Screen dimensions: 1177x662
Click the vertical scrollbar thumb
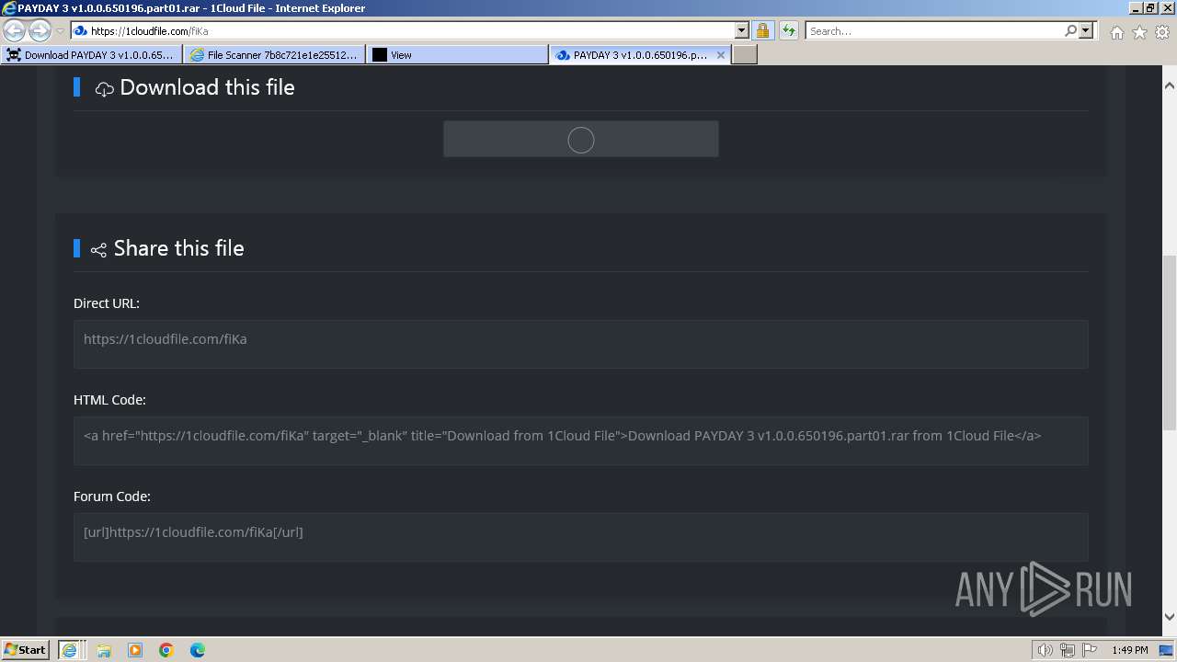click(1170, 342)
